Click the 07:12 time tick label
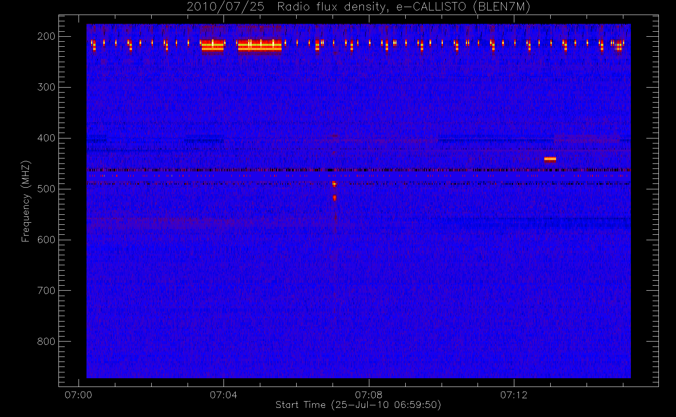 point(514,395)
